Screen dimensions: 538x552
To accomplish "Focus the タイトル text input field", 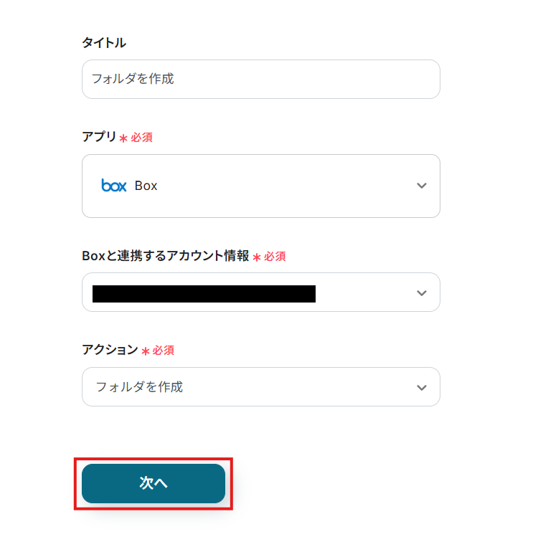I will point(260,79).
